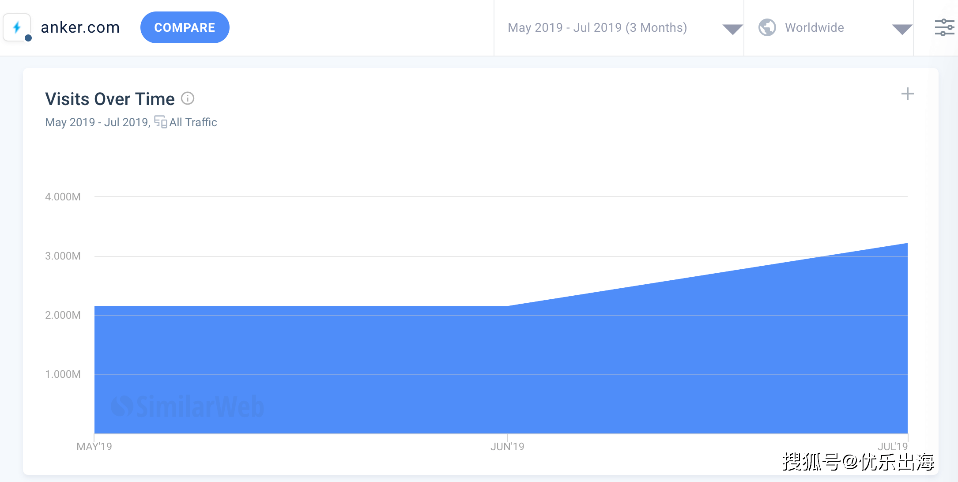Click the JUN'19 axis label
This screenshot has height=482, width=958.
coord(507,447)
